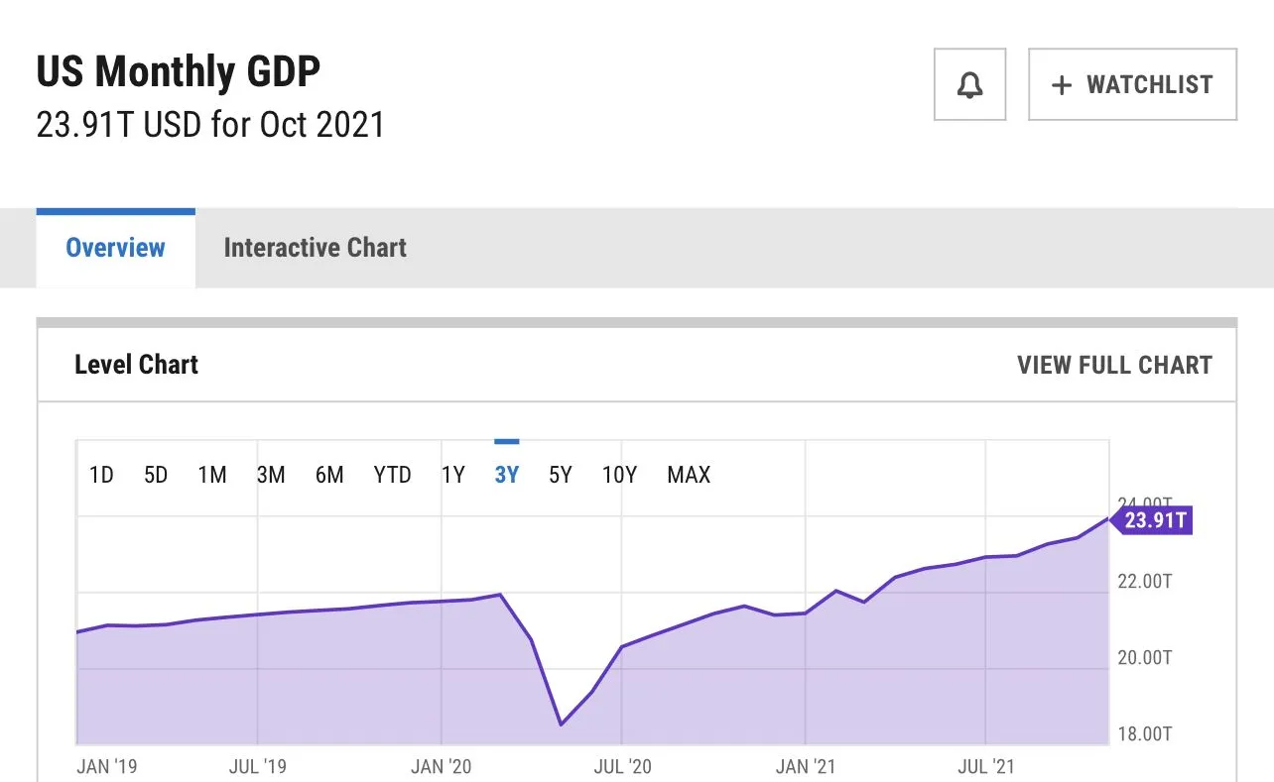Click the bell alert notification icon

(969, 85)
